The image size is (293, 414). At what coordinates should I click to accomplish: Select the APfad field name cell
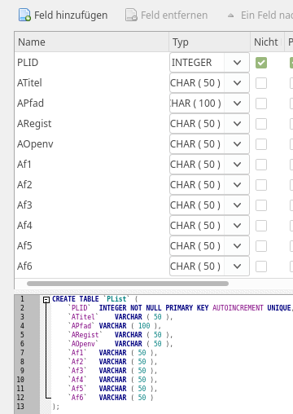click(92, 103)
